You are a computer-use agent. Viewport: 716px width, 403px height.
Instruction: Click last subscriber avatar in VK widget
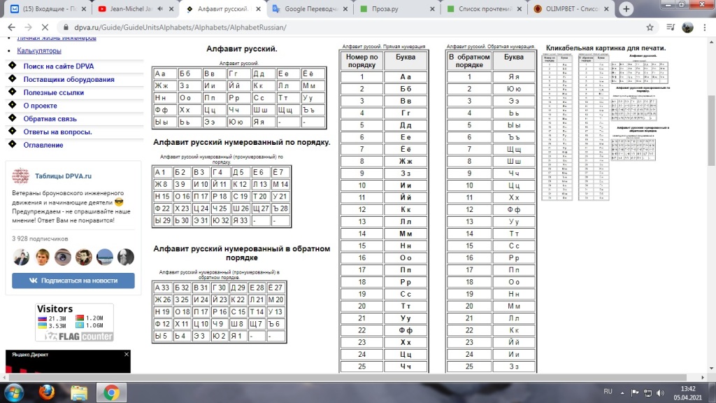click(x=126, y=257)
